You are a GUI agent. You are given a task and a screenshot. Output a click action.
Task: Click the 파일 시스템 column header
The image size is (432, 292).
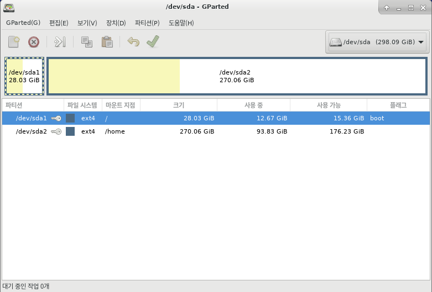(x=83, y=105)
